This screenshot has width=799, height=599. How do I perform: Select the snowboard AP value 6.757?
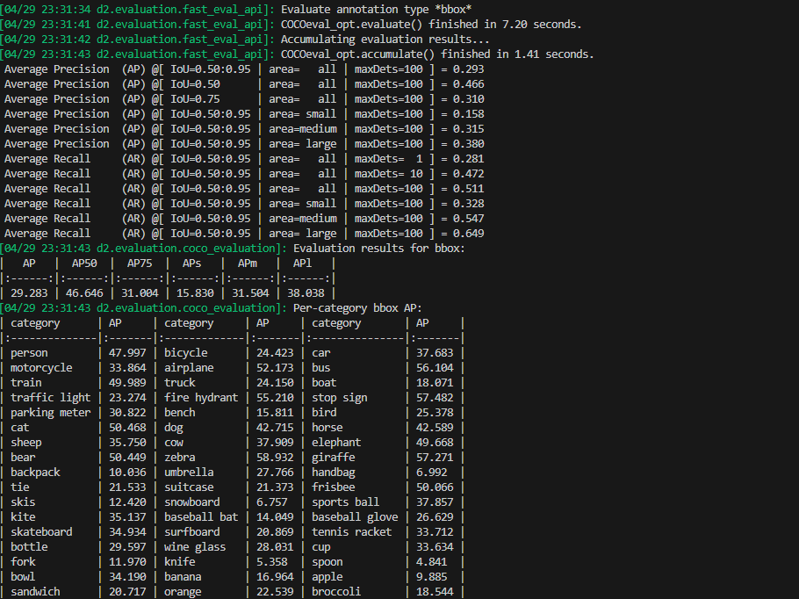coord(272,502)
